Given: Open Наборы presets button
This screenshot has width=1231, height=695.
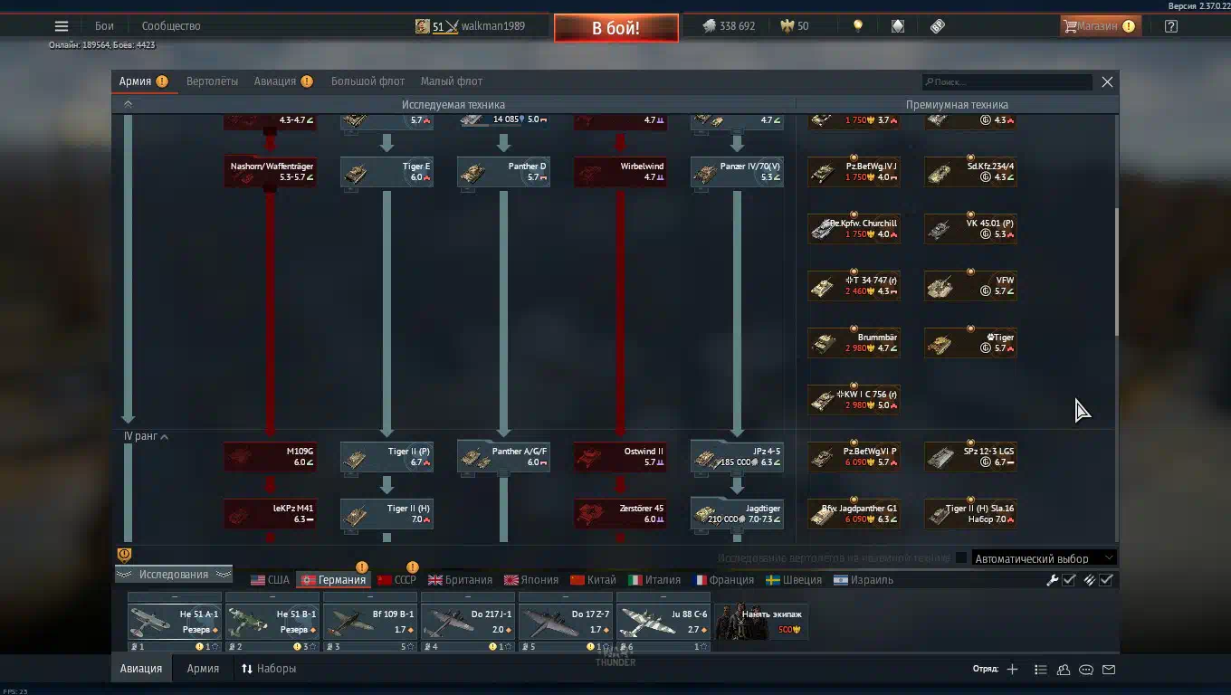Looking at the screenshot, I should [269, 669].
